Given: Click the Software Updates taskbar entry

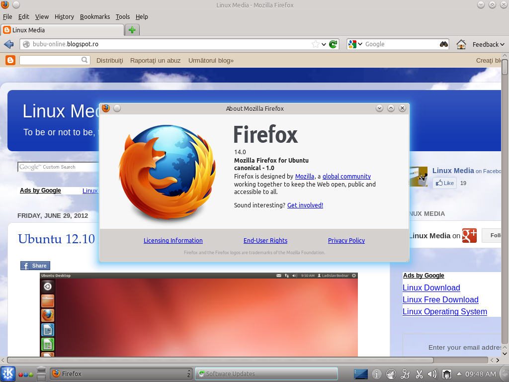Looking at the screenshot, I should (x=266, y=374).
